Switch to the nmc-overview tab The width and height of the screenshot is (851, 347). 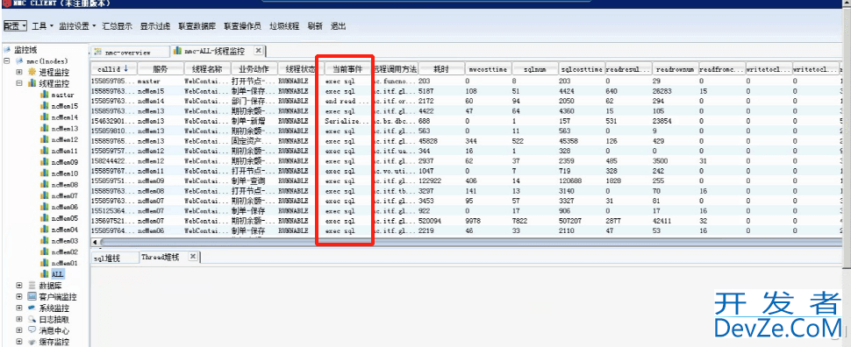[x=129, y=52]
